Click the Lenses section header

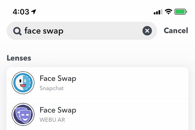click(x=19, y=58)
